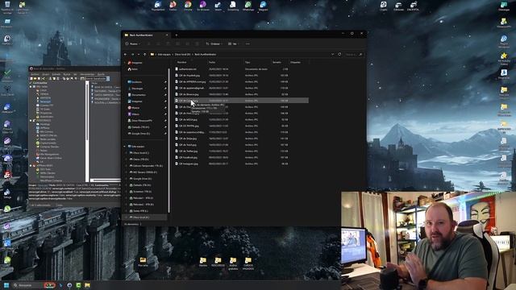The image size is (516, 290).
Task: Click the Explorer search box
Action: point(354,54)
